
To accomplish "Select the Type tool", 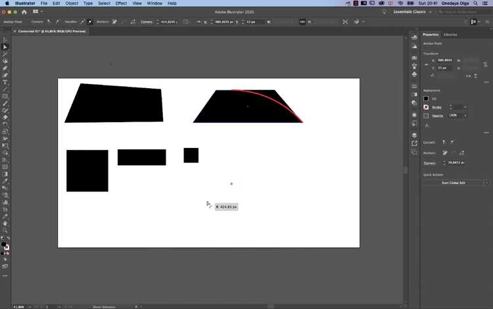I will click(x=5, y=82).
